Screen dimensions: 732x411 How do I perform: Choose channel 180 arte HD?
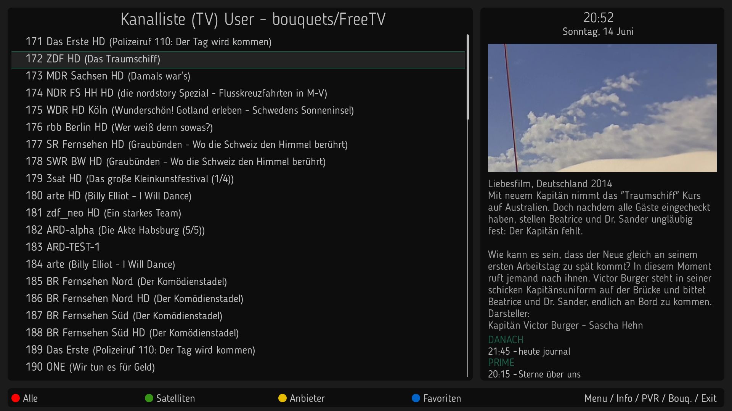109,196
